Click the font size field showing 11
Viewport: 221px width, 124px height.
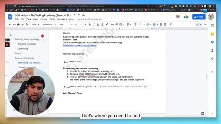(x=80, y=24)
